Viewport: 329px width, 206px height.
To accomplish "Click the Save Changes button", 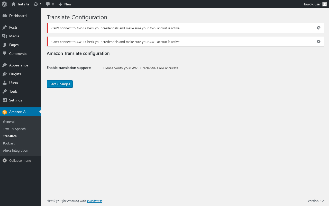I will [x=60, y=84].
